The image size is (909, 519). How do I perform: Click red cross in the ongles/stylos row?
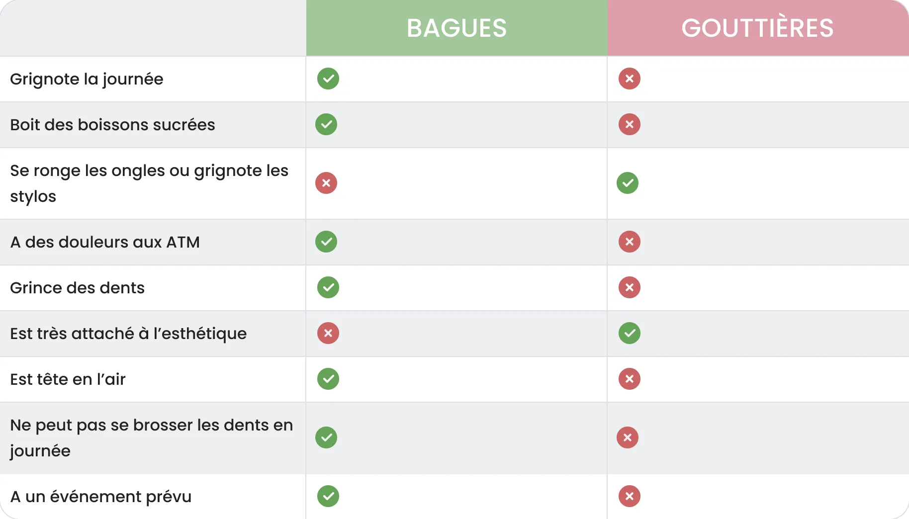(326, 183)
